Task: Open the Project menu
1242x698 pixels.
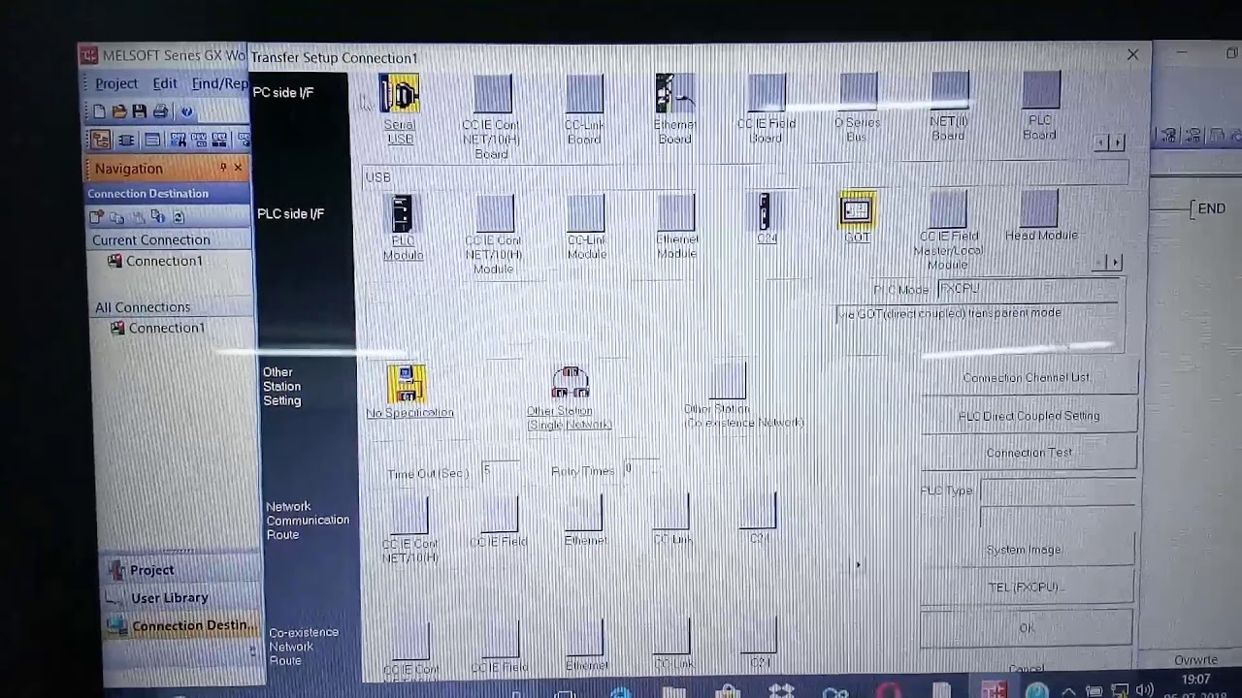Action: 116,83
